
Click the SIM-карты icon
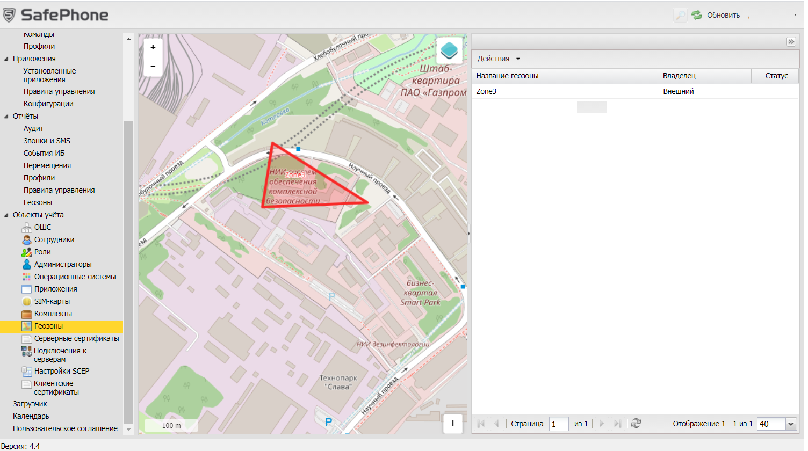27,301
